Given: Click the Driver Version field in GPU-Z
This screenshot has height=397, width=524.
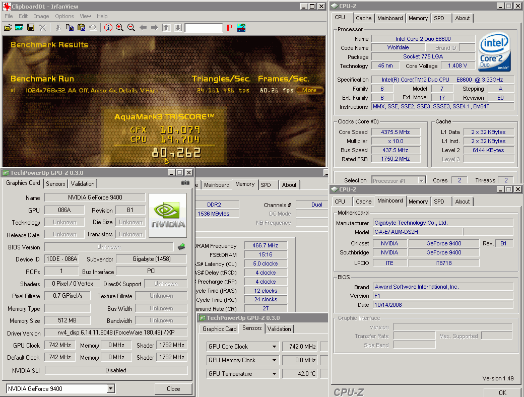Looking at the screenshot, I should [x=115, y=333].
